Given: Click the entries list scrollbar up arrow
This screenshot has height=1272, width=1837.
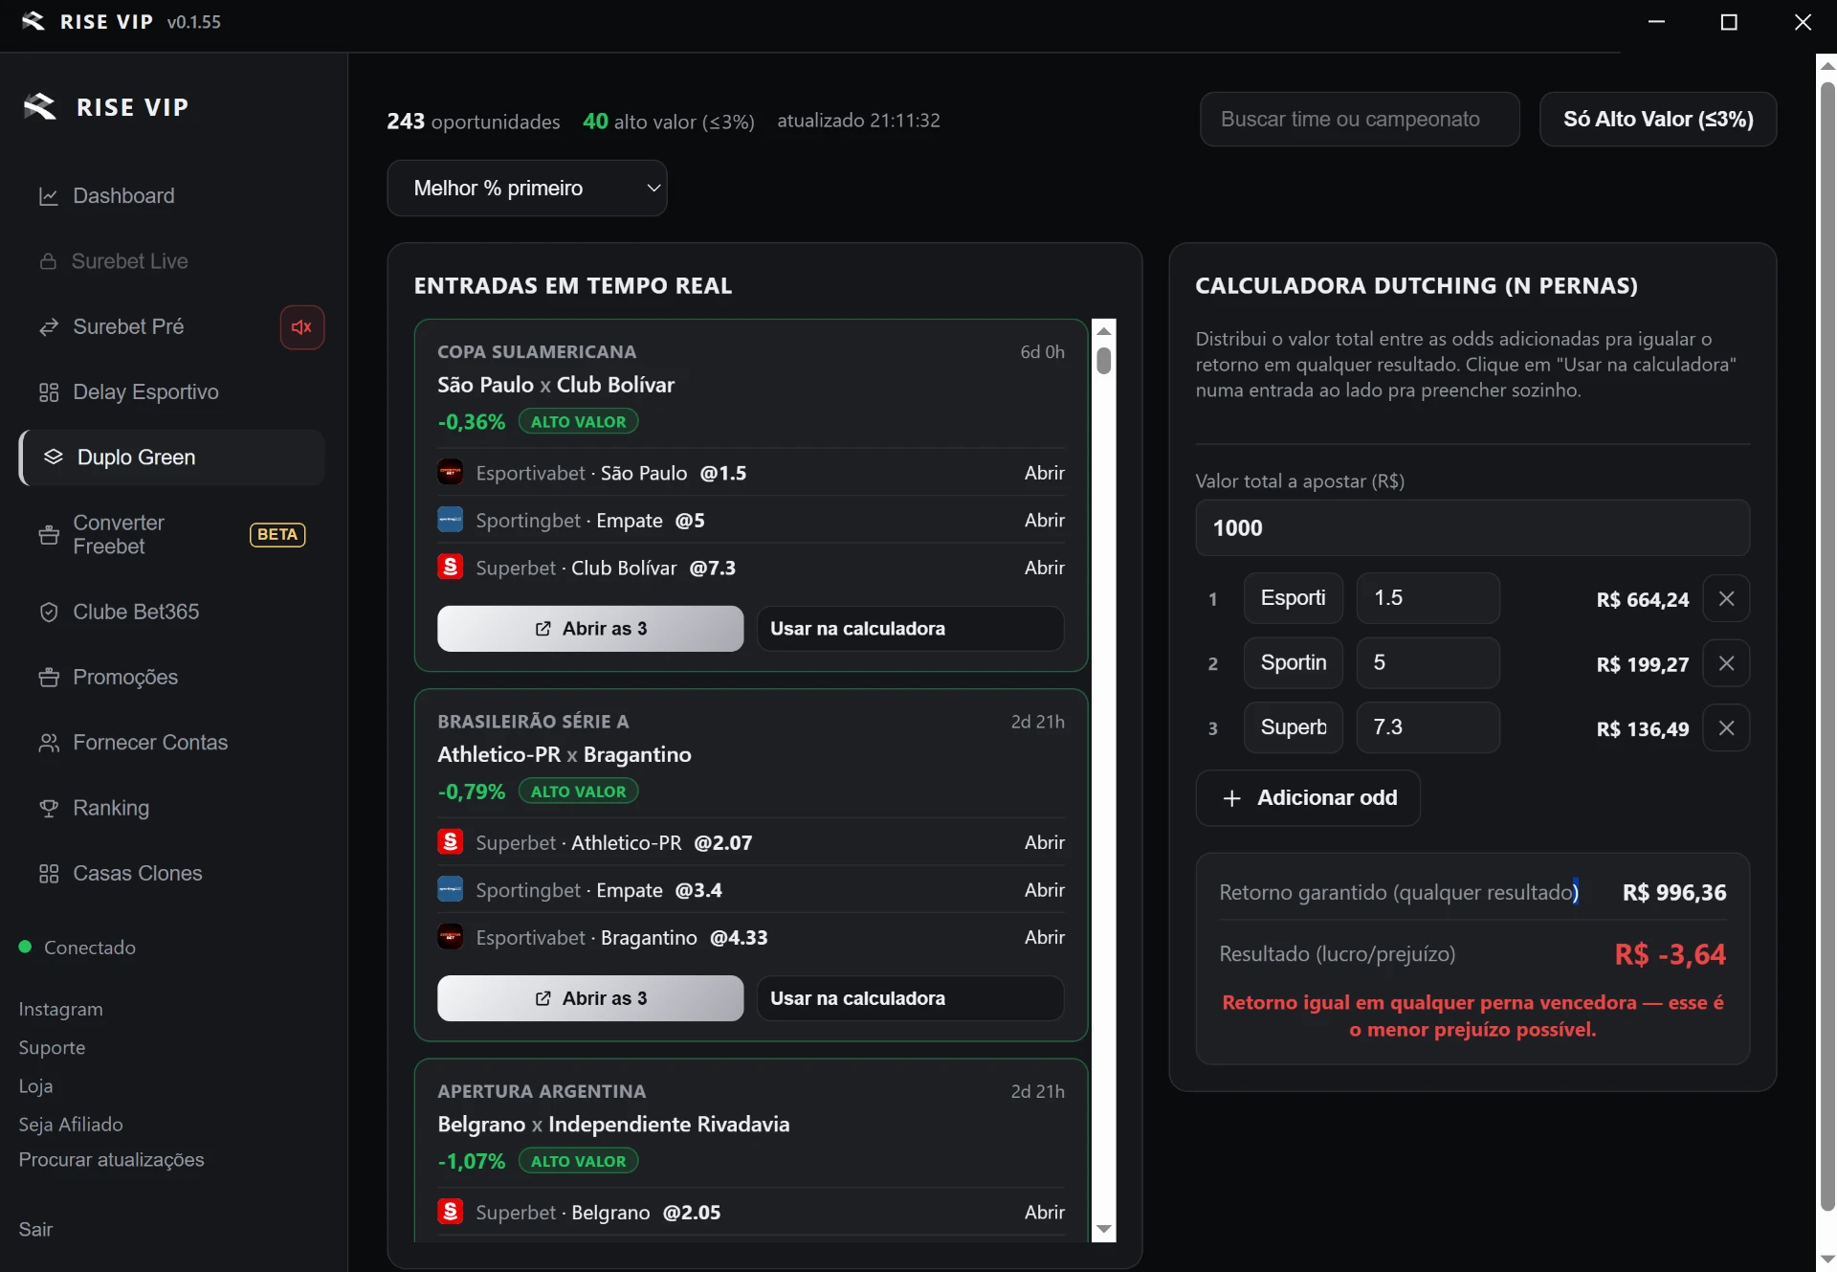Looking at the screenshot, I should [x=1104, y=331].
